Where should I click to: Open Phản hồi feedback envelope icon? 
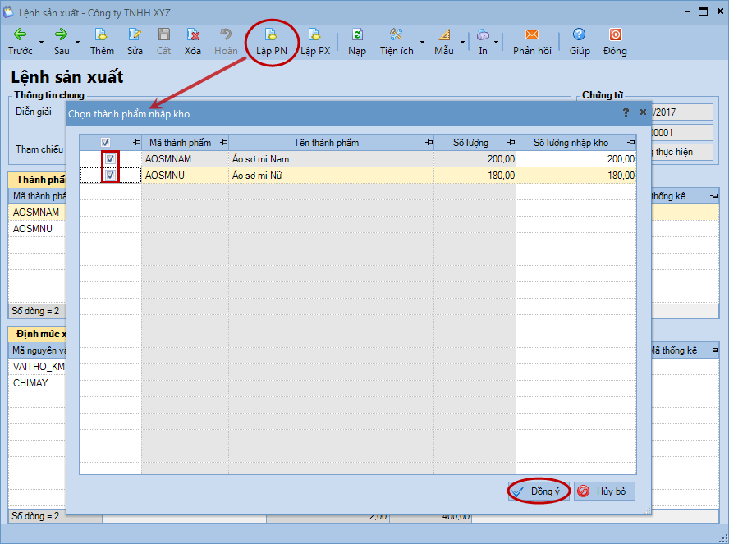click(x=531, y=35)
